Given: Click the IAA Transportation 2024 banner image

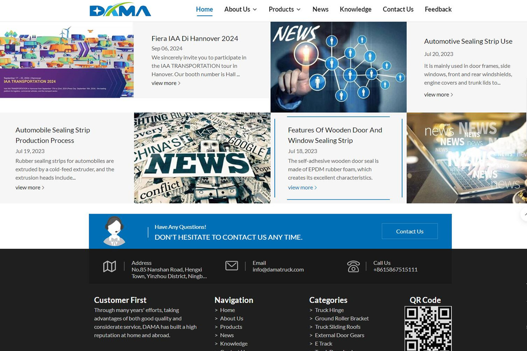Looking at the screenshot, I should [x=67, y=60].
